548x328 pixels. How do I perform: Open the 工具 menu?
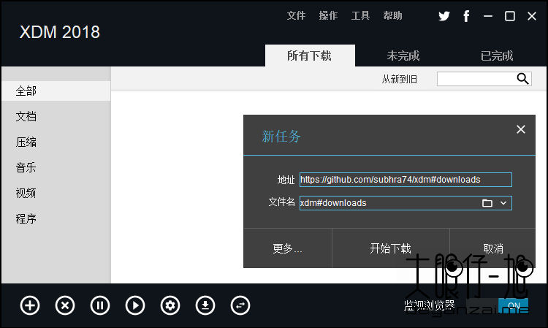point(360,16)
